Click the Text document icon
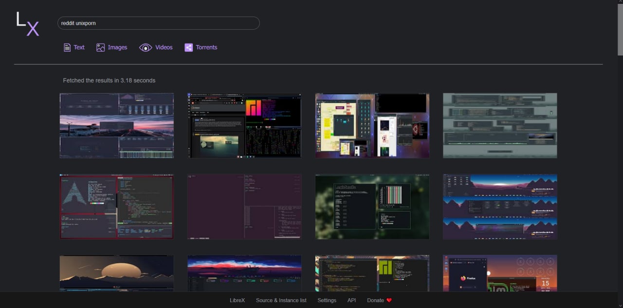Image resolution: width=623 pixels, height=308 pixels. pyautogui.click(x=67, y=47)
